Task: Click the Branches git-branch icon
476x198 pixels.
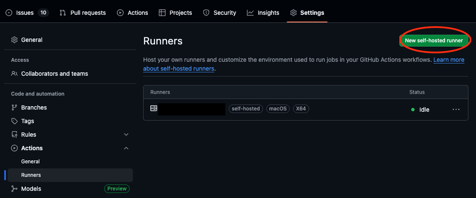Action: pyautogui.click(x=14, y=107)
